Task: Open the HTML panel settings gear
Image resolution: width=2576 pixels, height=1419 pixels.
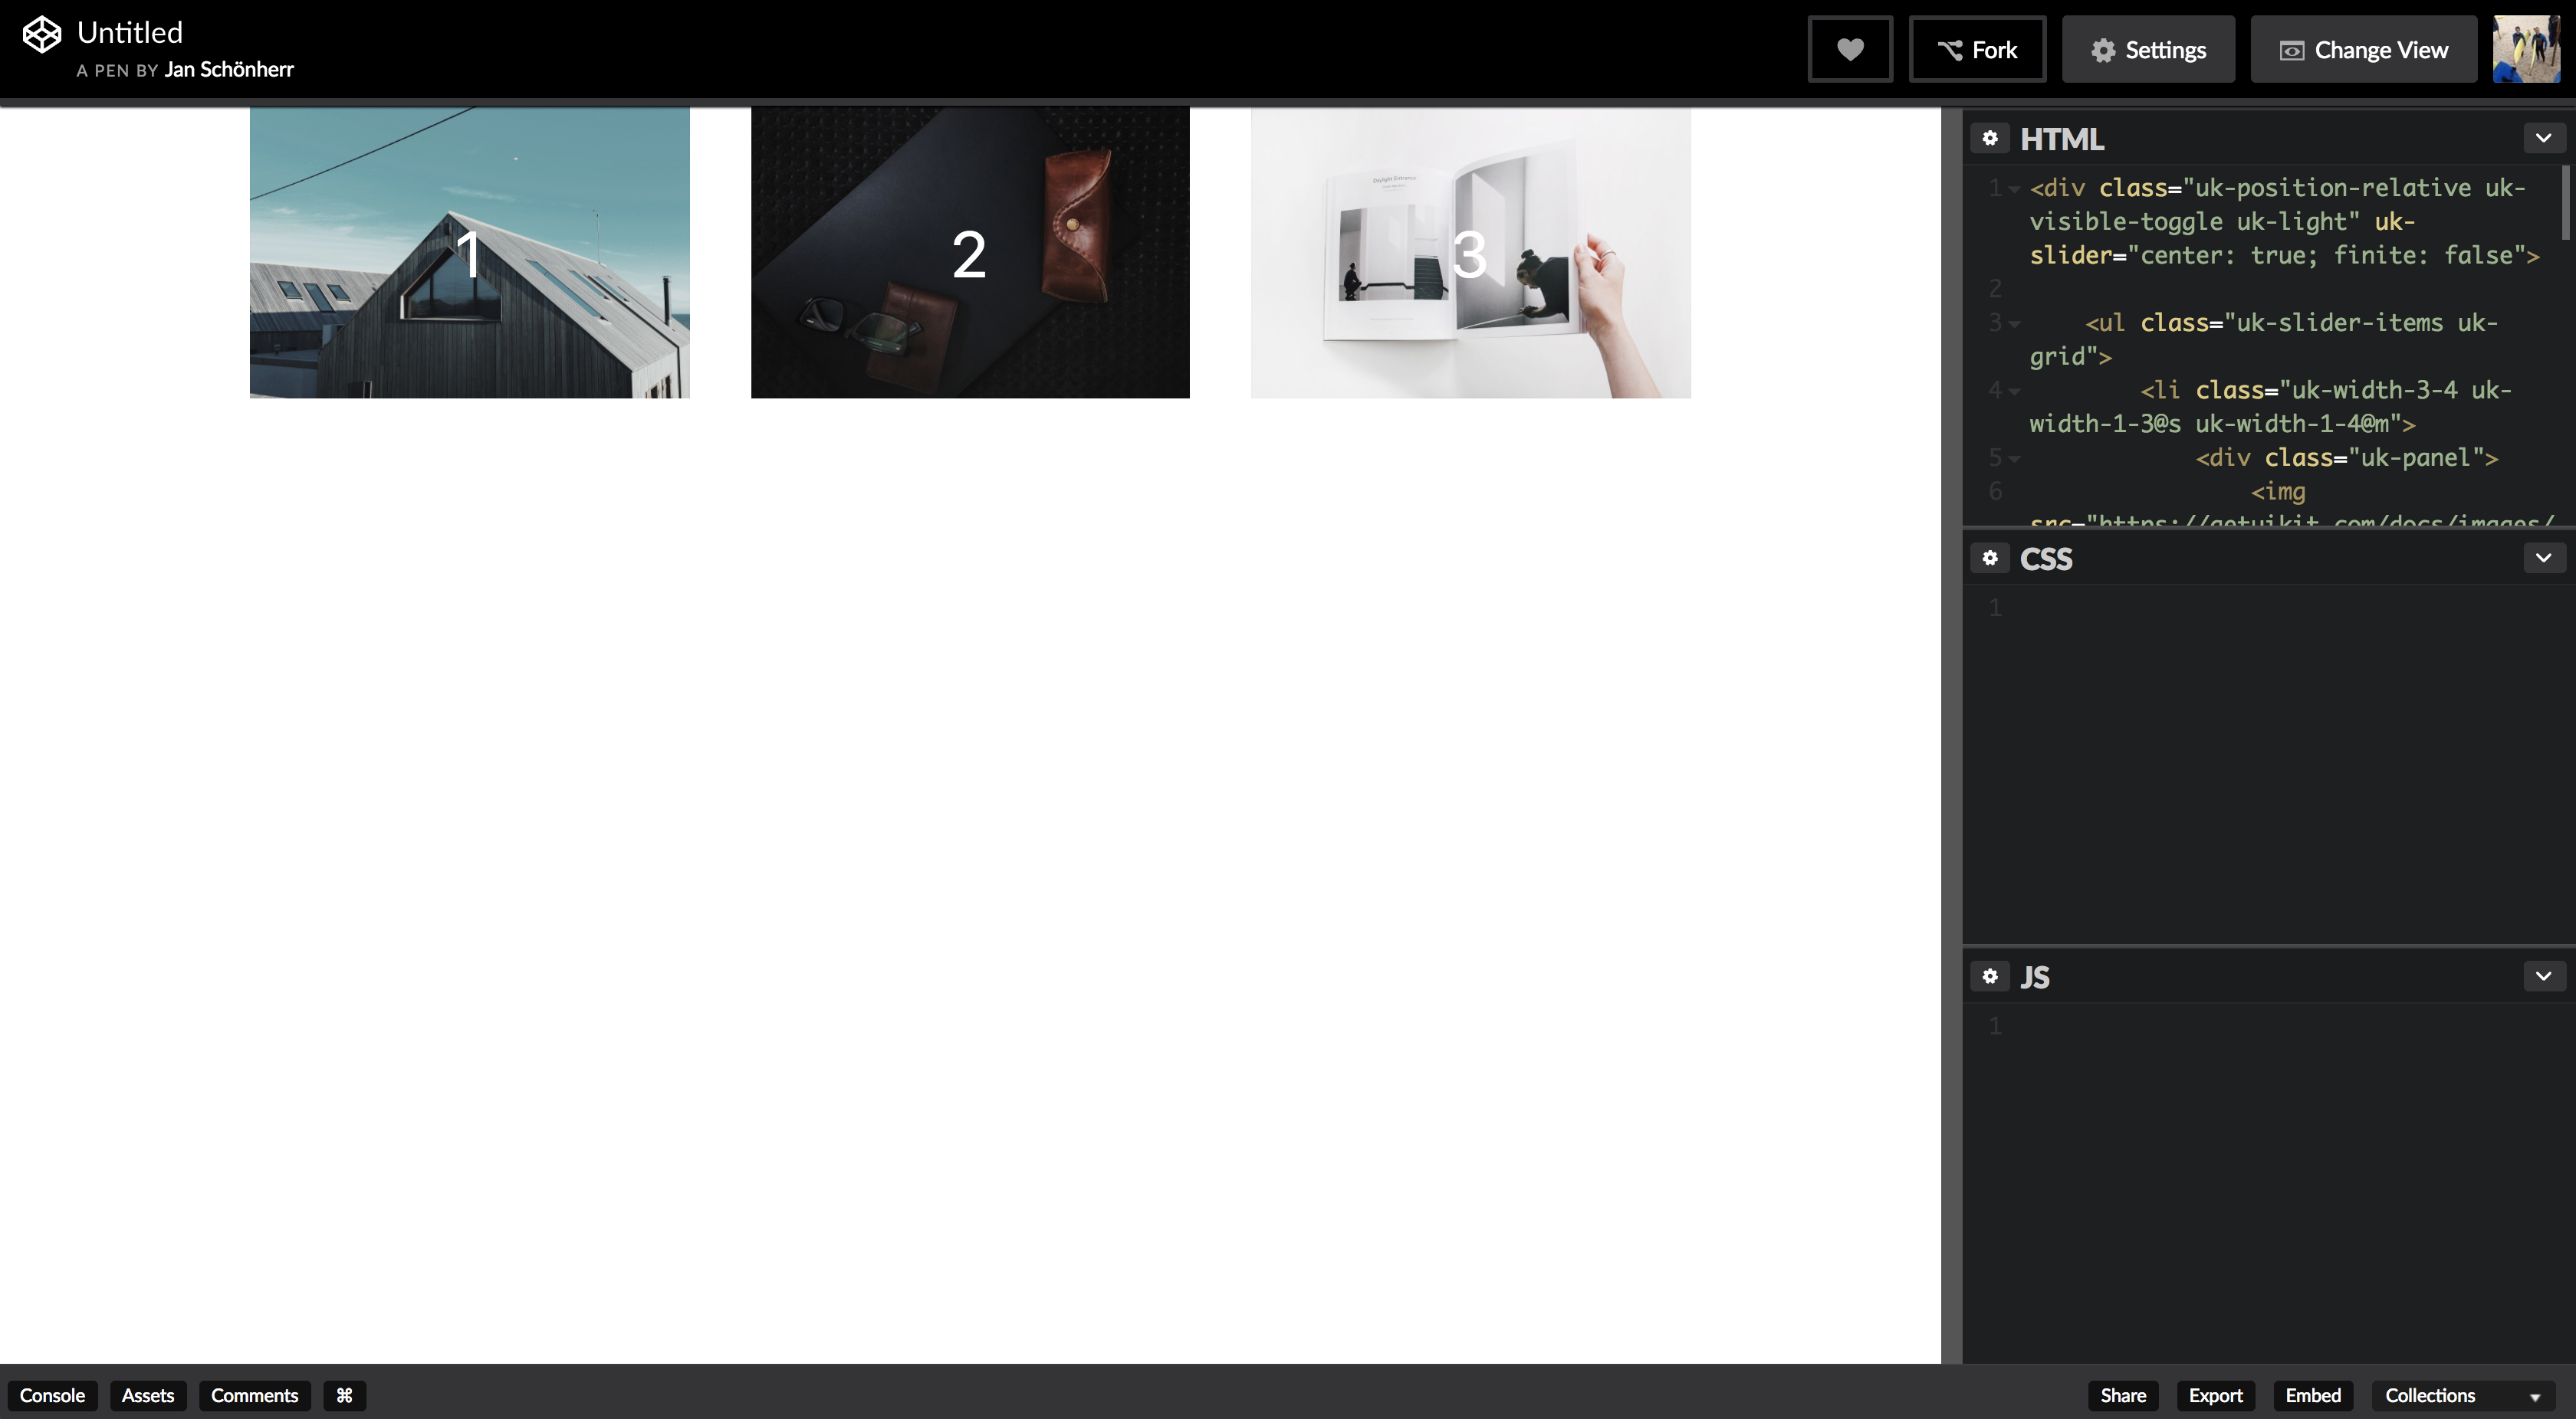Action: pos(1990,139)
